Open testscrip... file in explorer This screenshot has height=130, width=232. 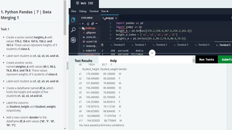pos(92,46)
